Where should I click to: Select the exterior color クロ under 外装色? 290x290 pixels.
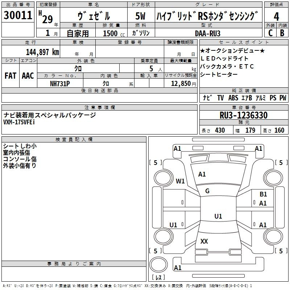point(78,69)
